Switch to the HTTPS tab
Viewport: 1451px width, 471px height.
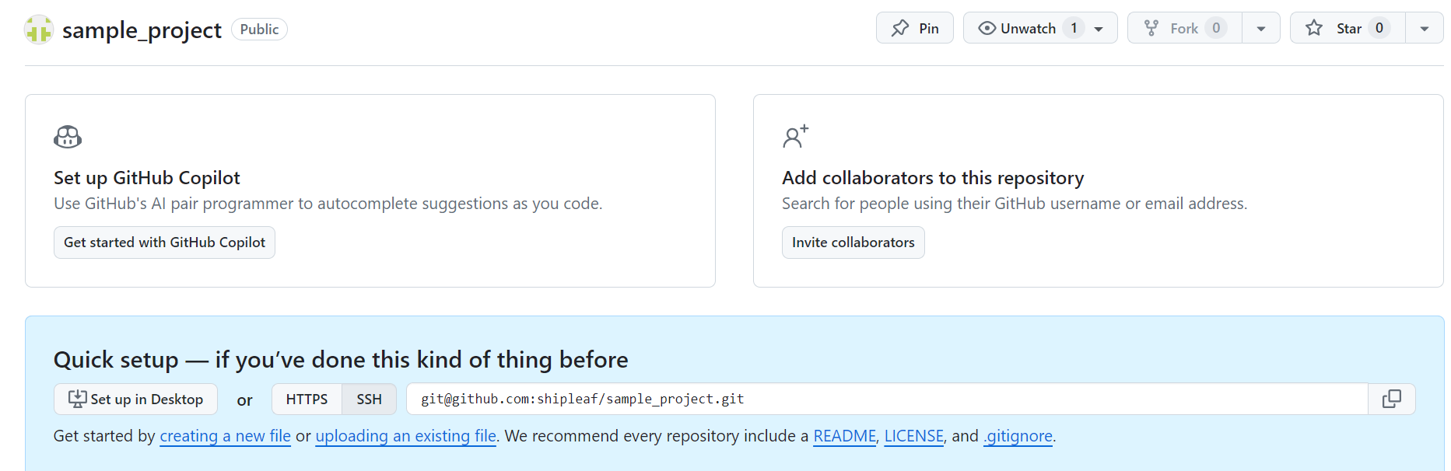pos(306,399)
